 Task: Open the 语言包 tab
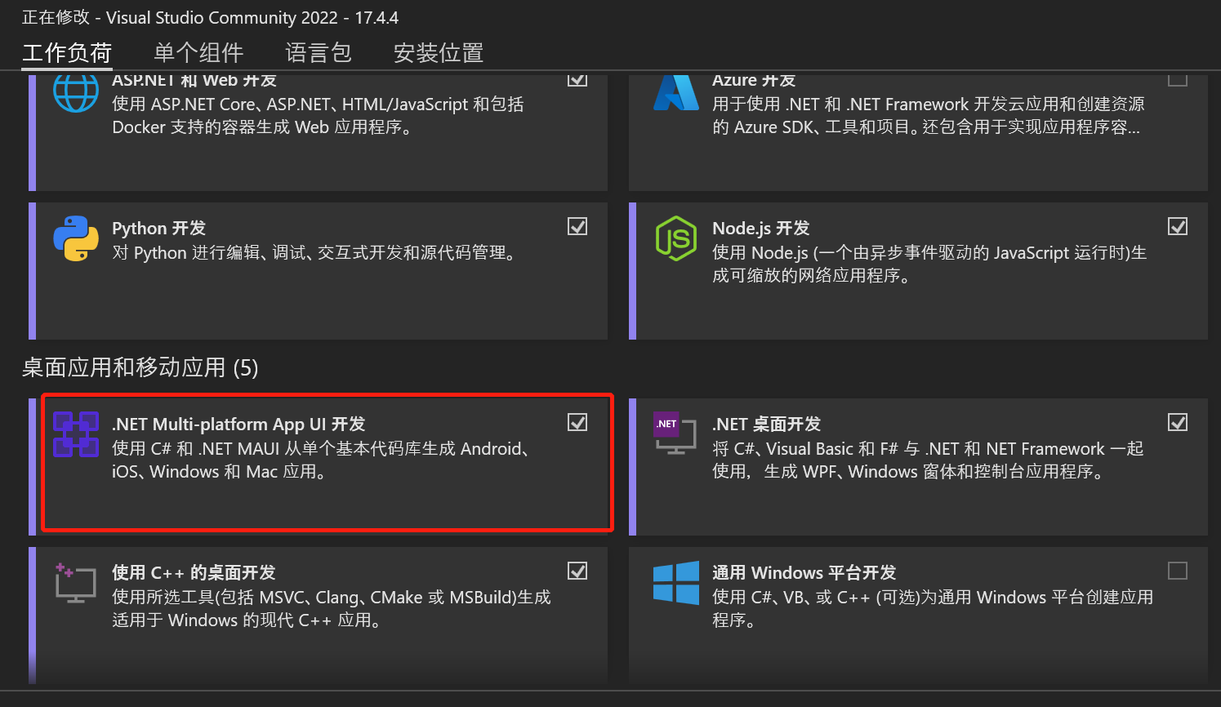(319, 53)
